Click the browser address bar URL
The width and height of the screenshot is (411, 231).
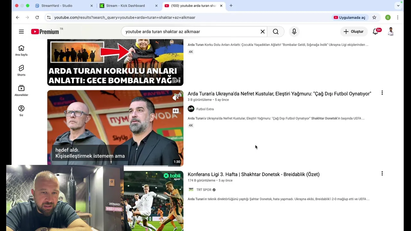125,17
